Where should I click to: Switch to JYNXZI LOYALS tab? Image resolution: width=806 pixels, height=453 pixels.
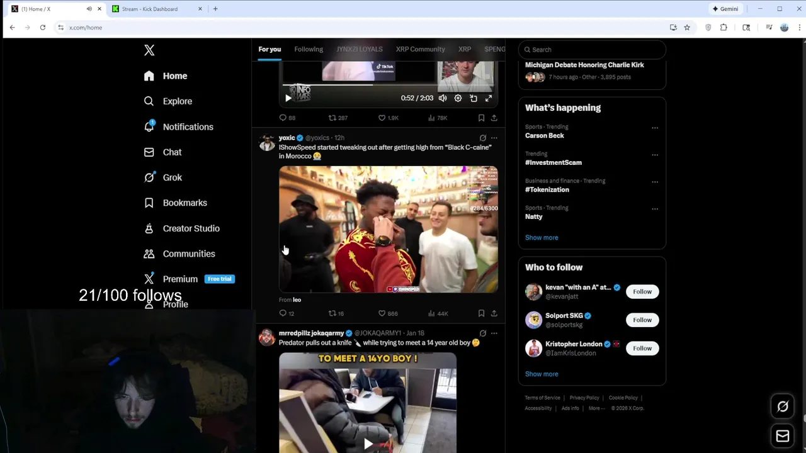(x=360, y=49)
